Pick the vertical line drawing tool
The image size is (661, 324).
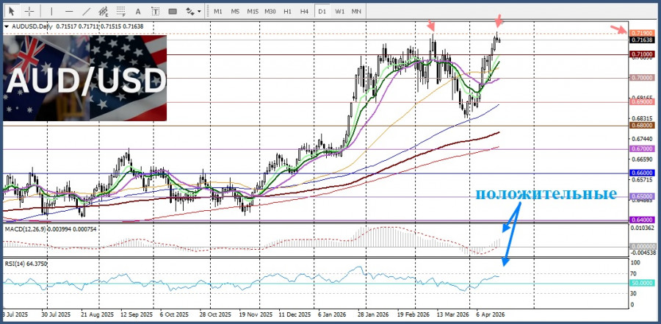[x=51, y=11]
